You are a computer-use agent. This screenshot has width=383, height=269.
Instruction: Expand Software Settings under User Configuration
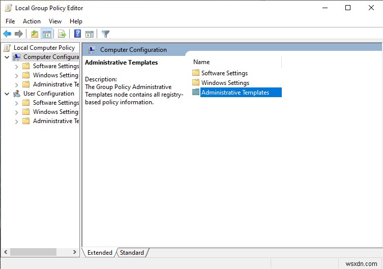tap(16, 103)
